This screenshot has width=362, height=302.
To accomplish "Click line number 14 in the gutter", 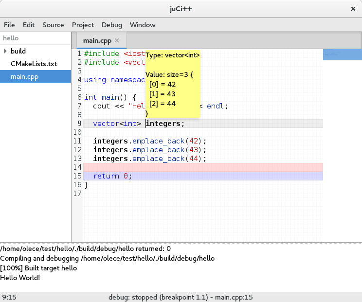I will pos(78,167).
